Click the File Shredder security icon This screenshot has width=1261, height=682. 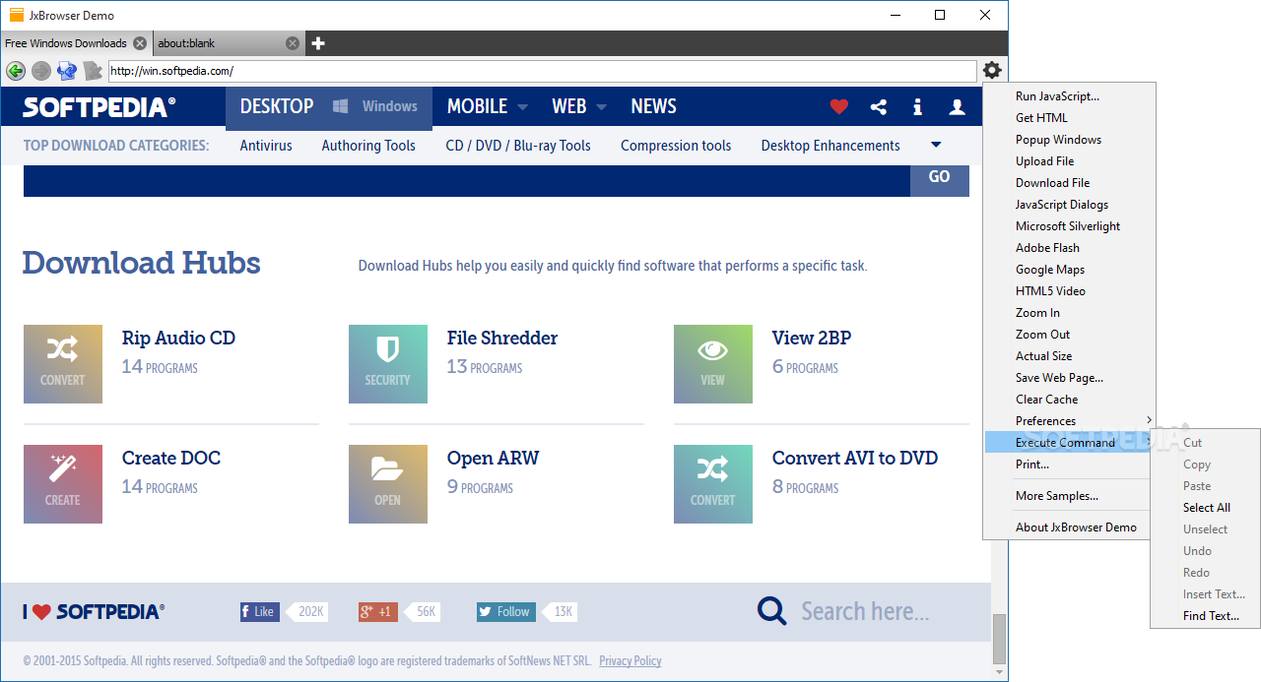[388, 364]
